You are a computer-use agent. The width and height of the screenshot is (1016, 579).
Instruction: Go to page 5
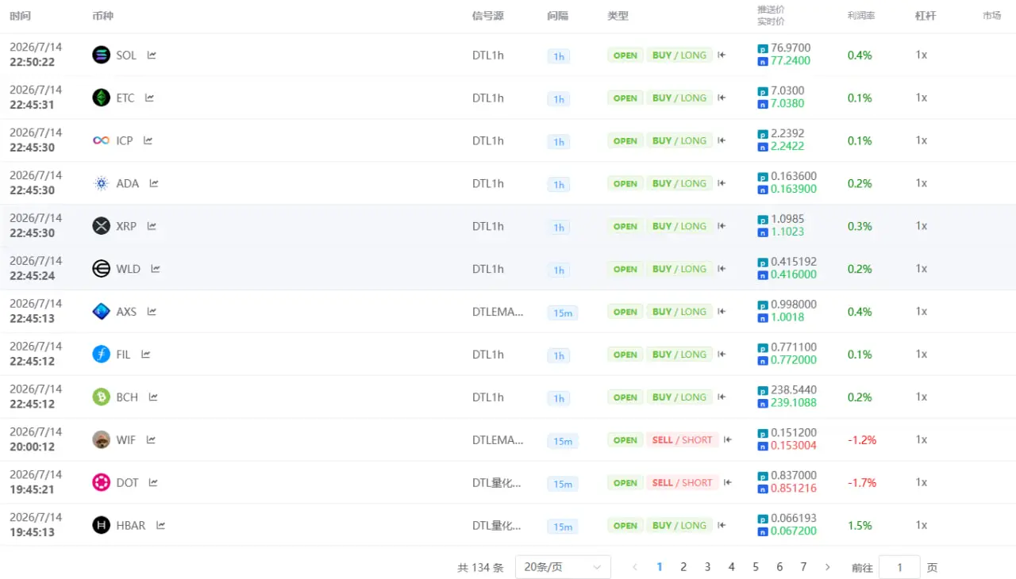click(x=756, y=567)
